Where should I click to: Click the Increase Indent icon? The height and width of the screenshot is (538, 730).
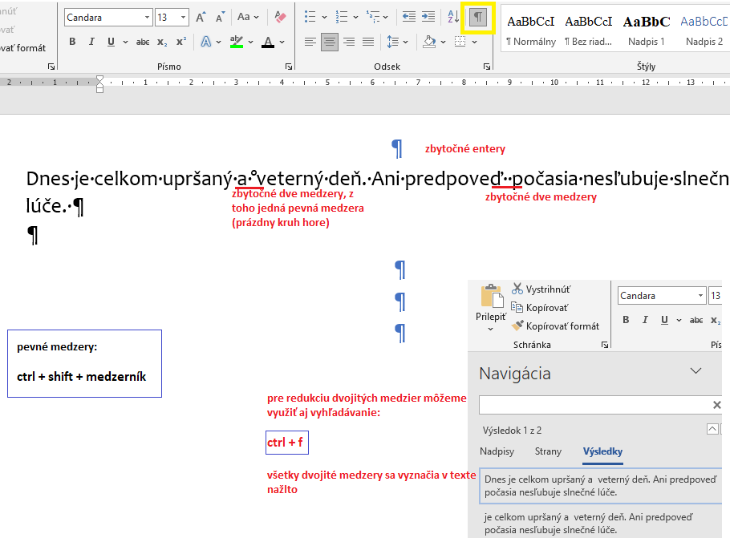(428, 17)
